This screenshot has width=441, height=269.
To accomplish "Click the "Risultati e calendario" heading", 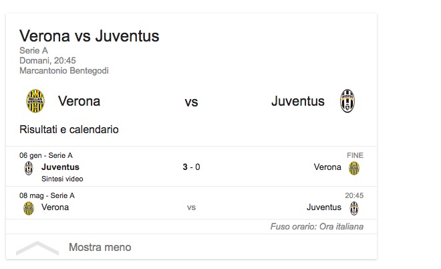I will coord(69,129).
